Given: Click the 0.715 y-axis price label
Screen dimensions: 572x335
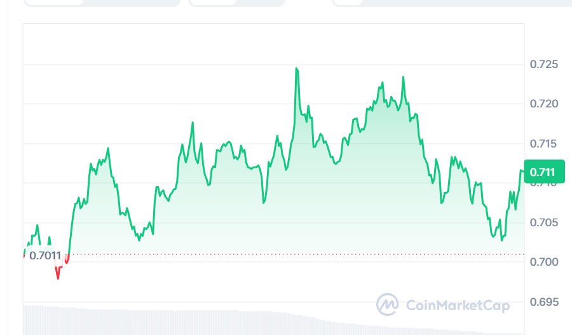Looking at the screenshot, I should coord(543,144).
